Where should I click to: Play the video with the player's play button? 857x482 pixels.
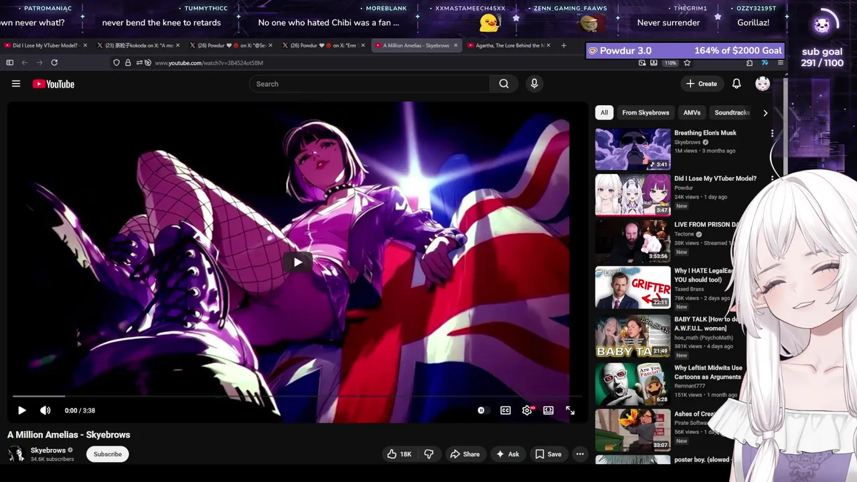click(21, 410)
